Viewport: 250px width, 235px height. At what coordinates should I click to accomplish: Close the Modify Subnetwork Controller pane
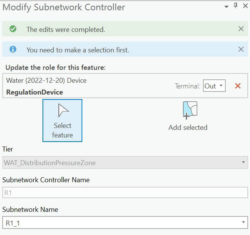pos(244,6)
